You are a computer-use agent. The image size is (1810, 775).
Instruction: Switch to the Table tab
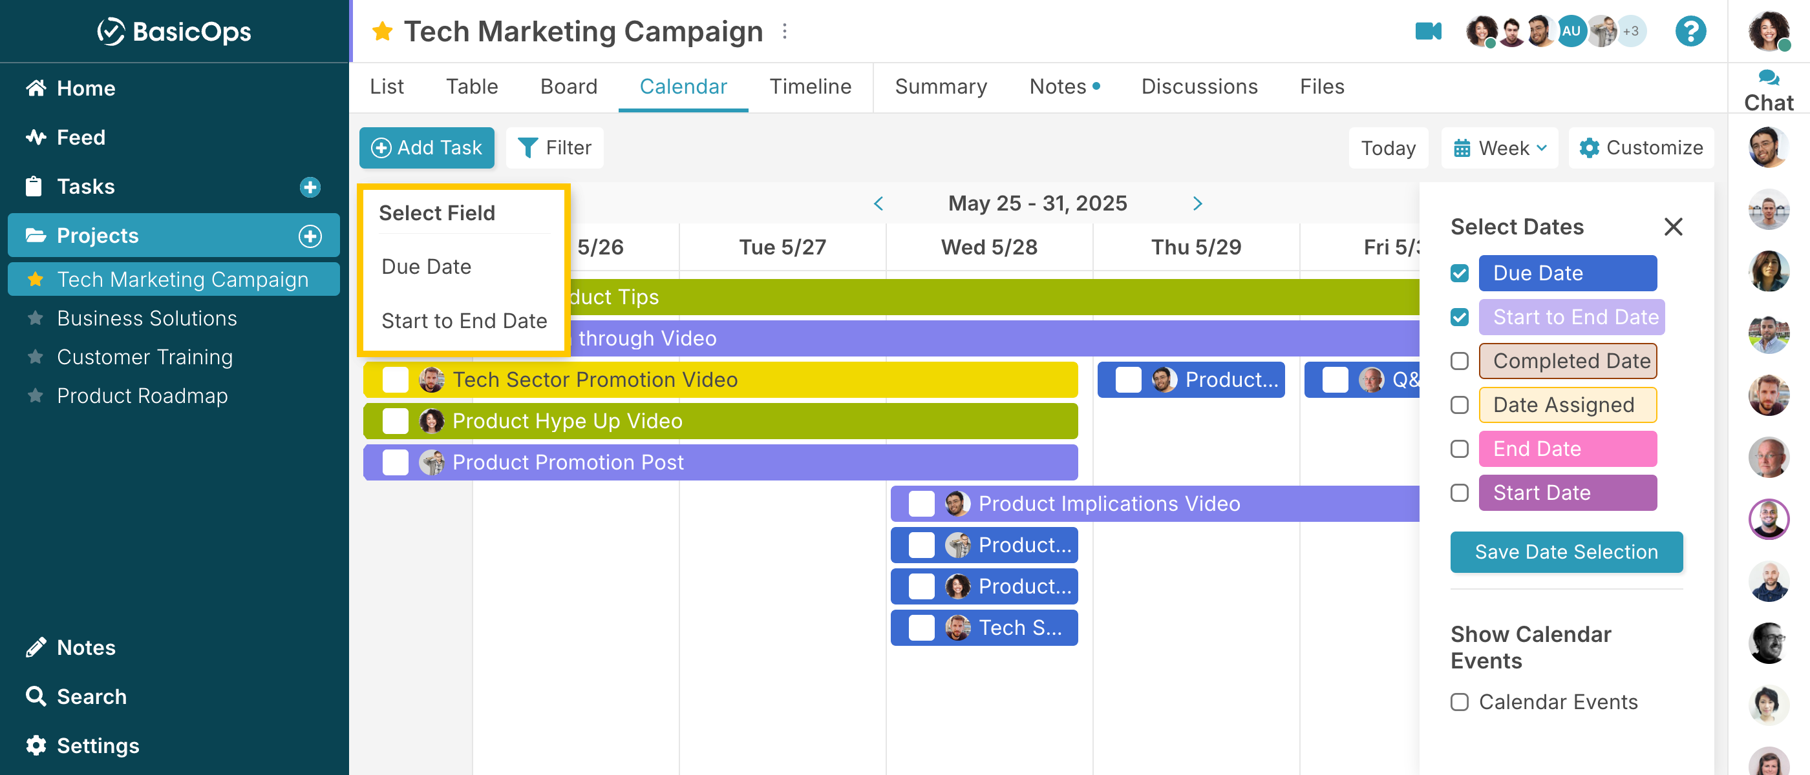coord(471,87)
